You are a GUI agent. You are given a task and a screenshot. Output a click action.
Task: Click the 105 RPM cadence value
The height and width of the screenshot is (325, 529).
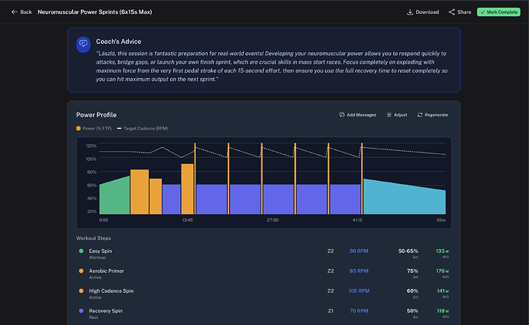359,291
